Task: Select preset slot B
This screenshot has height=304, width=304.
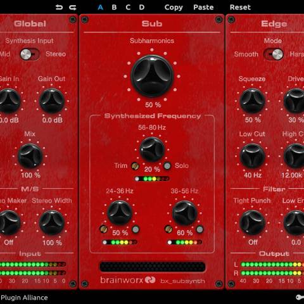Action: click(x=114, y=8)
